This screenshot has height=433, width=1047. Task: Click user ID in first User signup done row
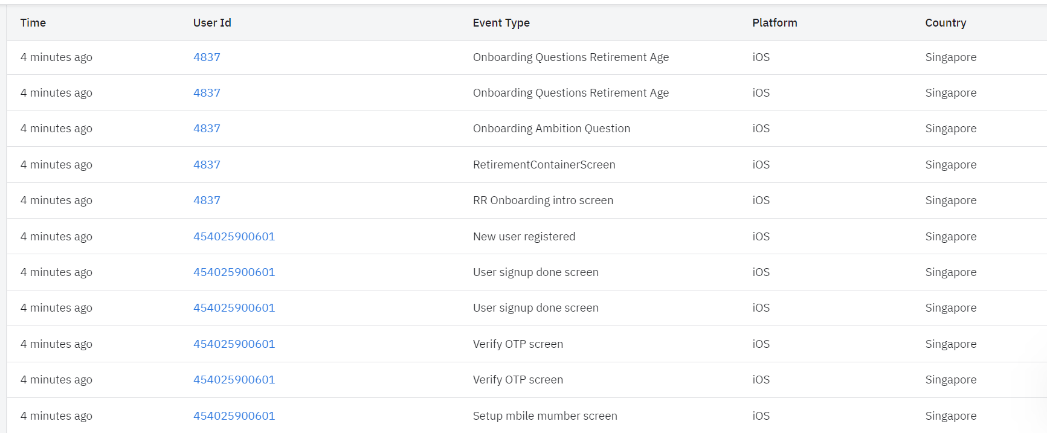pyautogui.click(x=234, y=272)
